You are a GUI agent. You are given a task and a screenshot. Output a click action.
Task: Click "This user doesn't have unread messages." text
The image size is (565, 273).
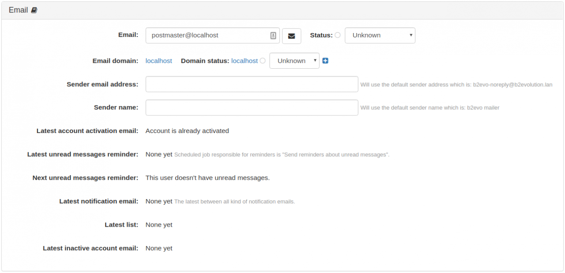(207, 178)
